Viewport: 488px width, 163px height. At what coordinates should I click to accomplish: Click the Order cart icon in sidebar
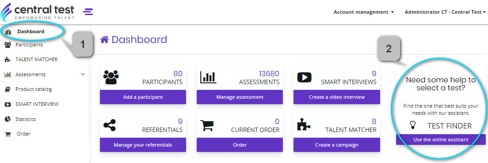pos(8,134)
